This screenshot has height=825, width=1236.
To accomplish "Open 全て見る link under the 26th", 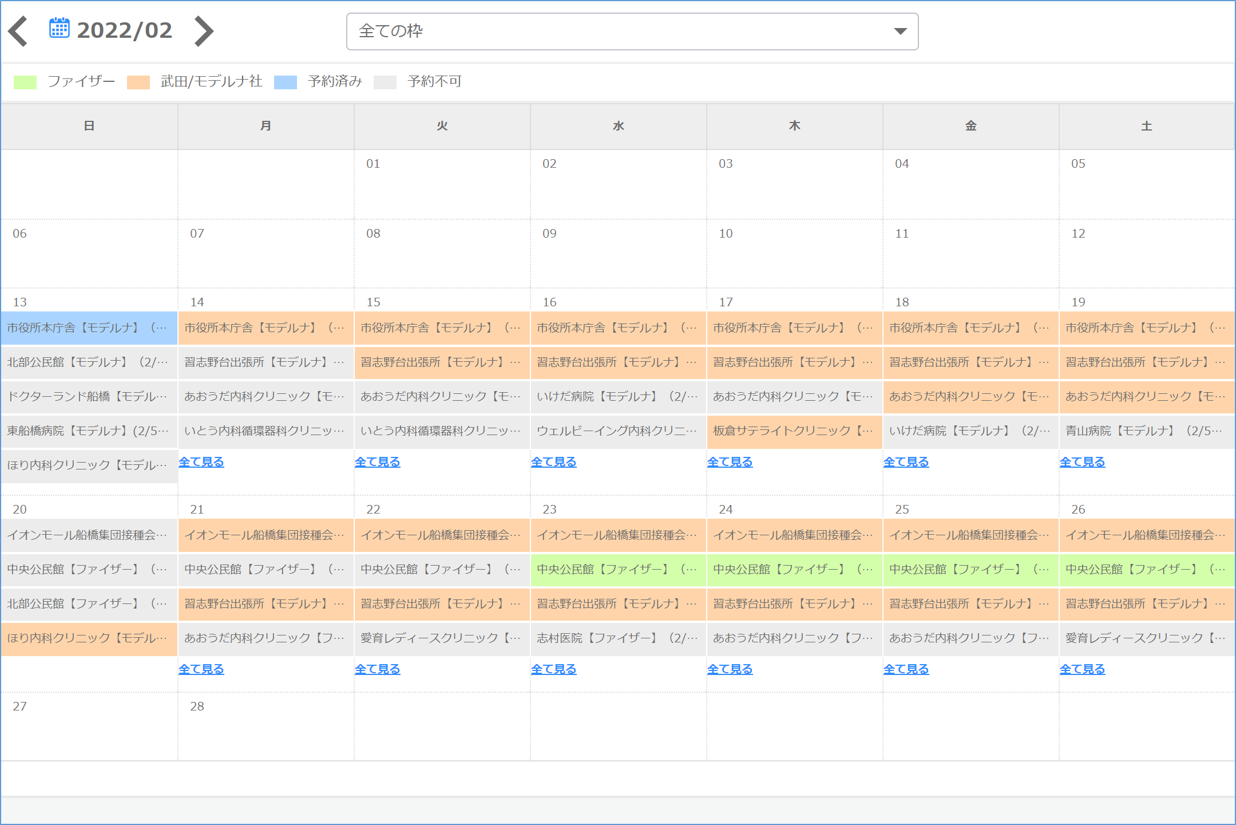I will click(x=1082, y=669).
